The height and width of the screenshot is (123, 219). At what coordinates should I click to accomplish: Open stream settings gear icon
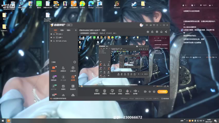(x=154, y=92)
